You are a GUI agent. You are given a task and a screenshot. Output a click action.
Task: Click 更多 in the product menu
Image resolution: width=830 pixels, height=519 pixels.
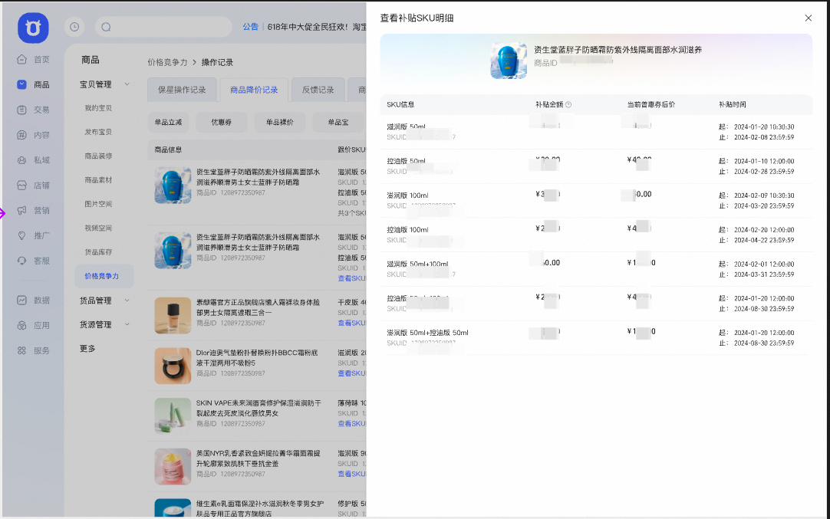pyautogui.click(x=88, y=349)
